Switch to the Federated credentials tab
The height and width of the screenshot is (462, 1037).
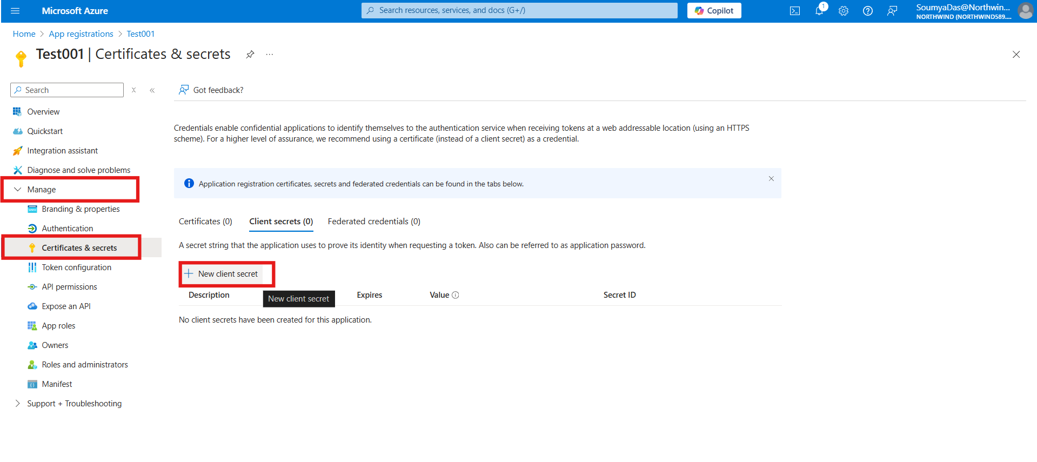[374, 222]
